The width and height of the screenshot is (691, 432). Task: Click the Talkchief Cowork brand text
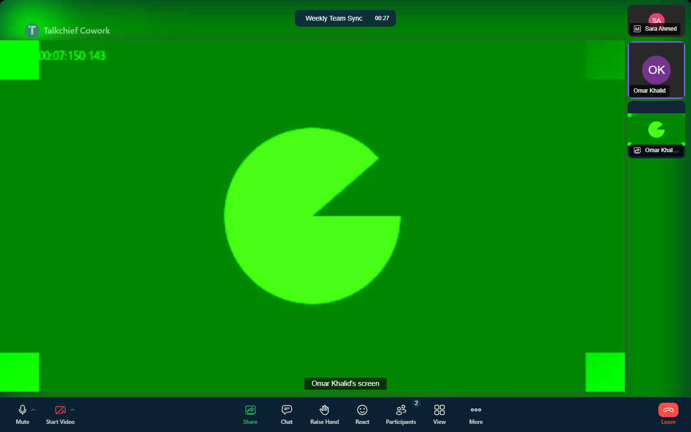coord(77,30)
